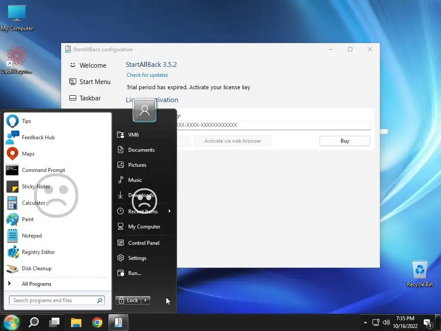Minimize StartAllBack configuration window
This screenshot has width=441, height=331.
tap(331, 49)
